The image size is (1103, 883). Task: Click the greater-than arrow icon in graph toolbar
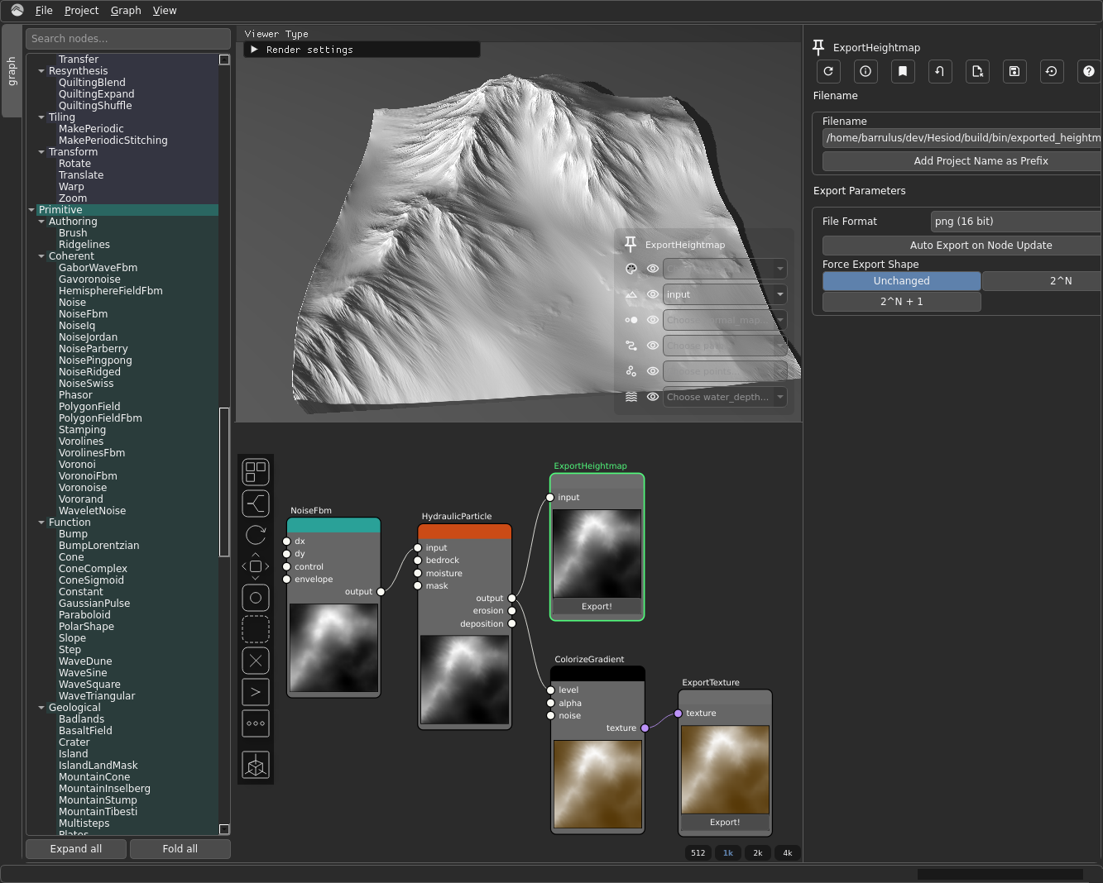pyautogui.click(x=256, y=692)
